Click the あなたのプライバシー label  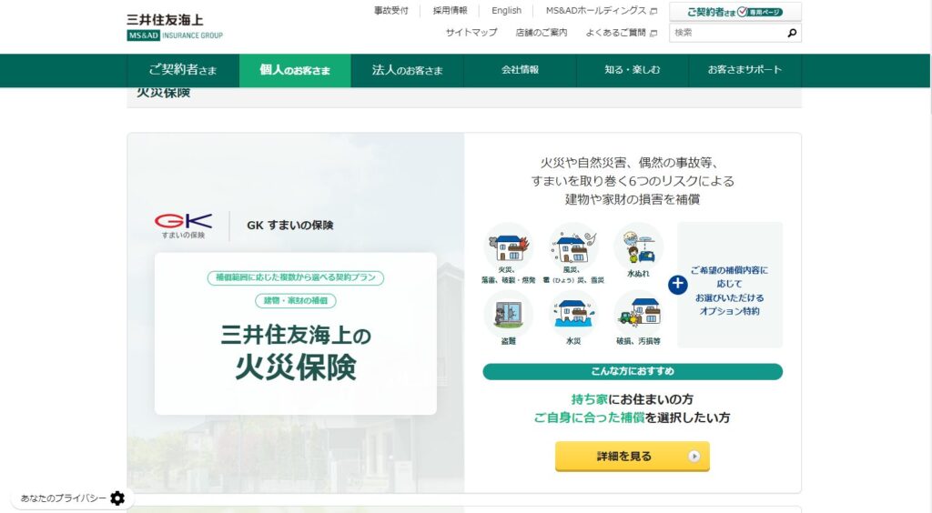tap(63, 498)
